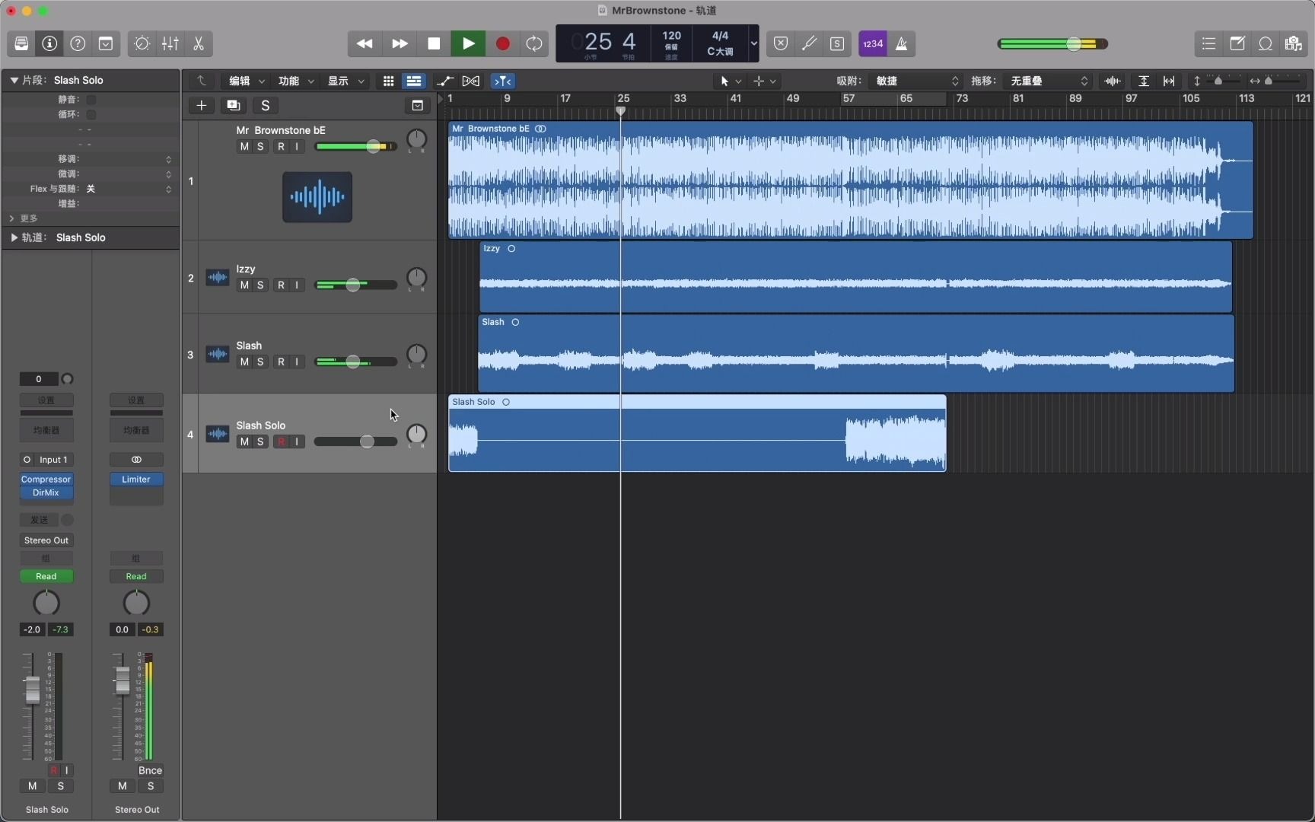
Task: Collapse the 片段 Slash Solo disclosure triangle
Action: click(14, 80)
